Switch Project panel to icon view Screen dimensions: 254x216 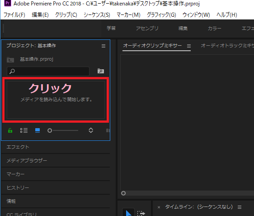click(38, 130)
